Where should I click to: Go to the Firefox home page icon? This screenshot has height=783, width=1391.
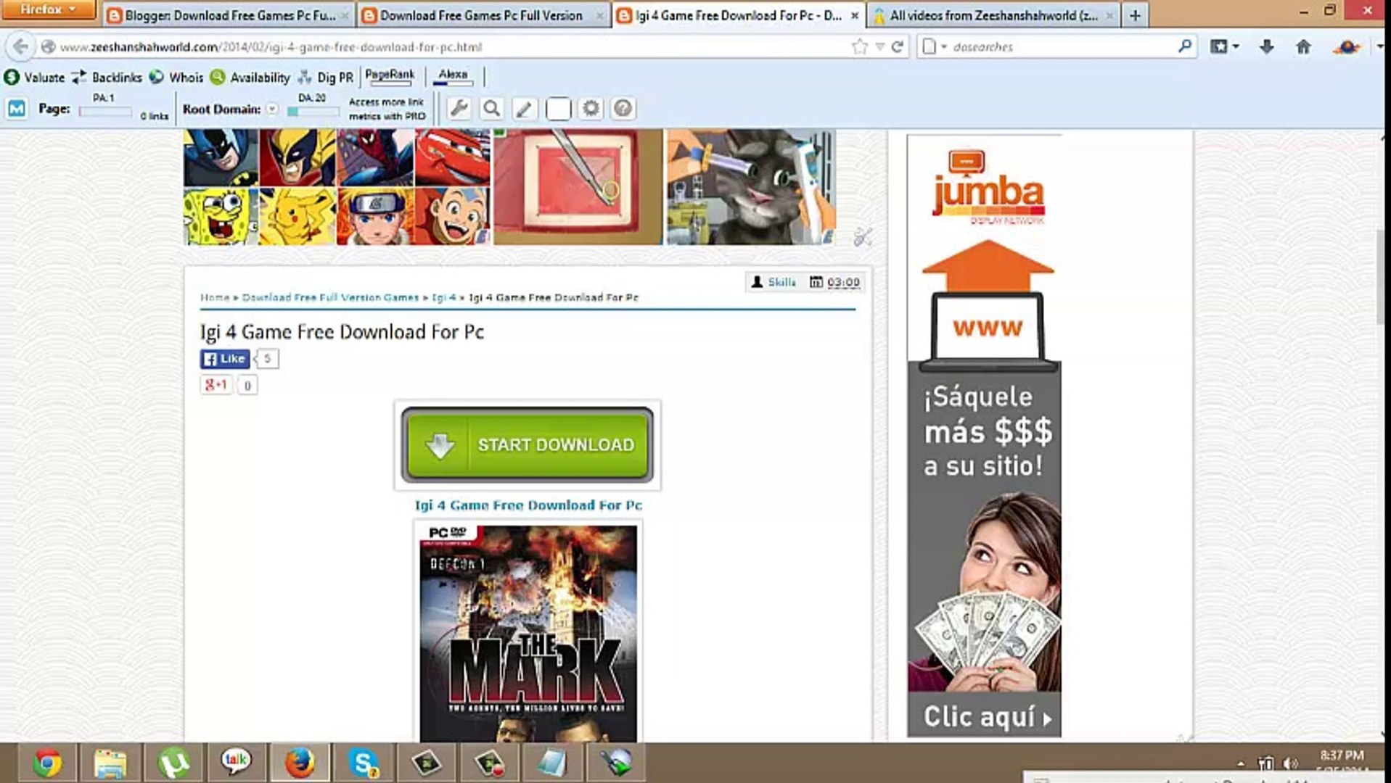(1303, 47)
